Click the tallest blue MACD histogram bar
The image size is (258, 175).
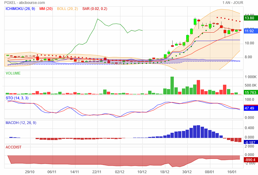click(199, 132)
